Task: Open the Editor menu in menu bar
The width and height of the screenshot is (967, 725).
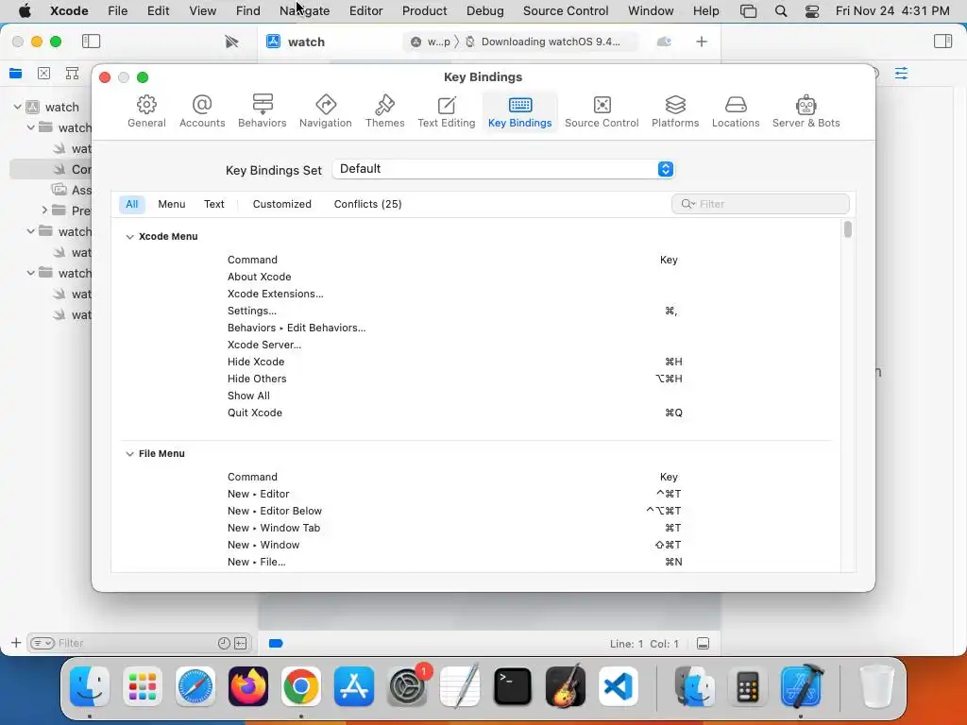Action: pos(365,10)
